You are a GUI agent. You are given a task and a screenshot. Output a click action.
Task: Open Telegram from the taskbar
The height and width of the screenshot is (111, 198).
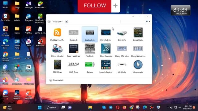(111, 108)
